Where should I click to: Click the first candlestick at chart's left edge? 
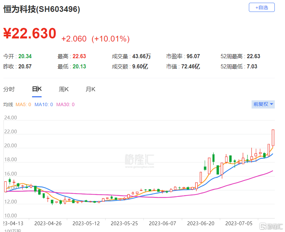[5, 186]
